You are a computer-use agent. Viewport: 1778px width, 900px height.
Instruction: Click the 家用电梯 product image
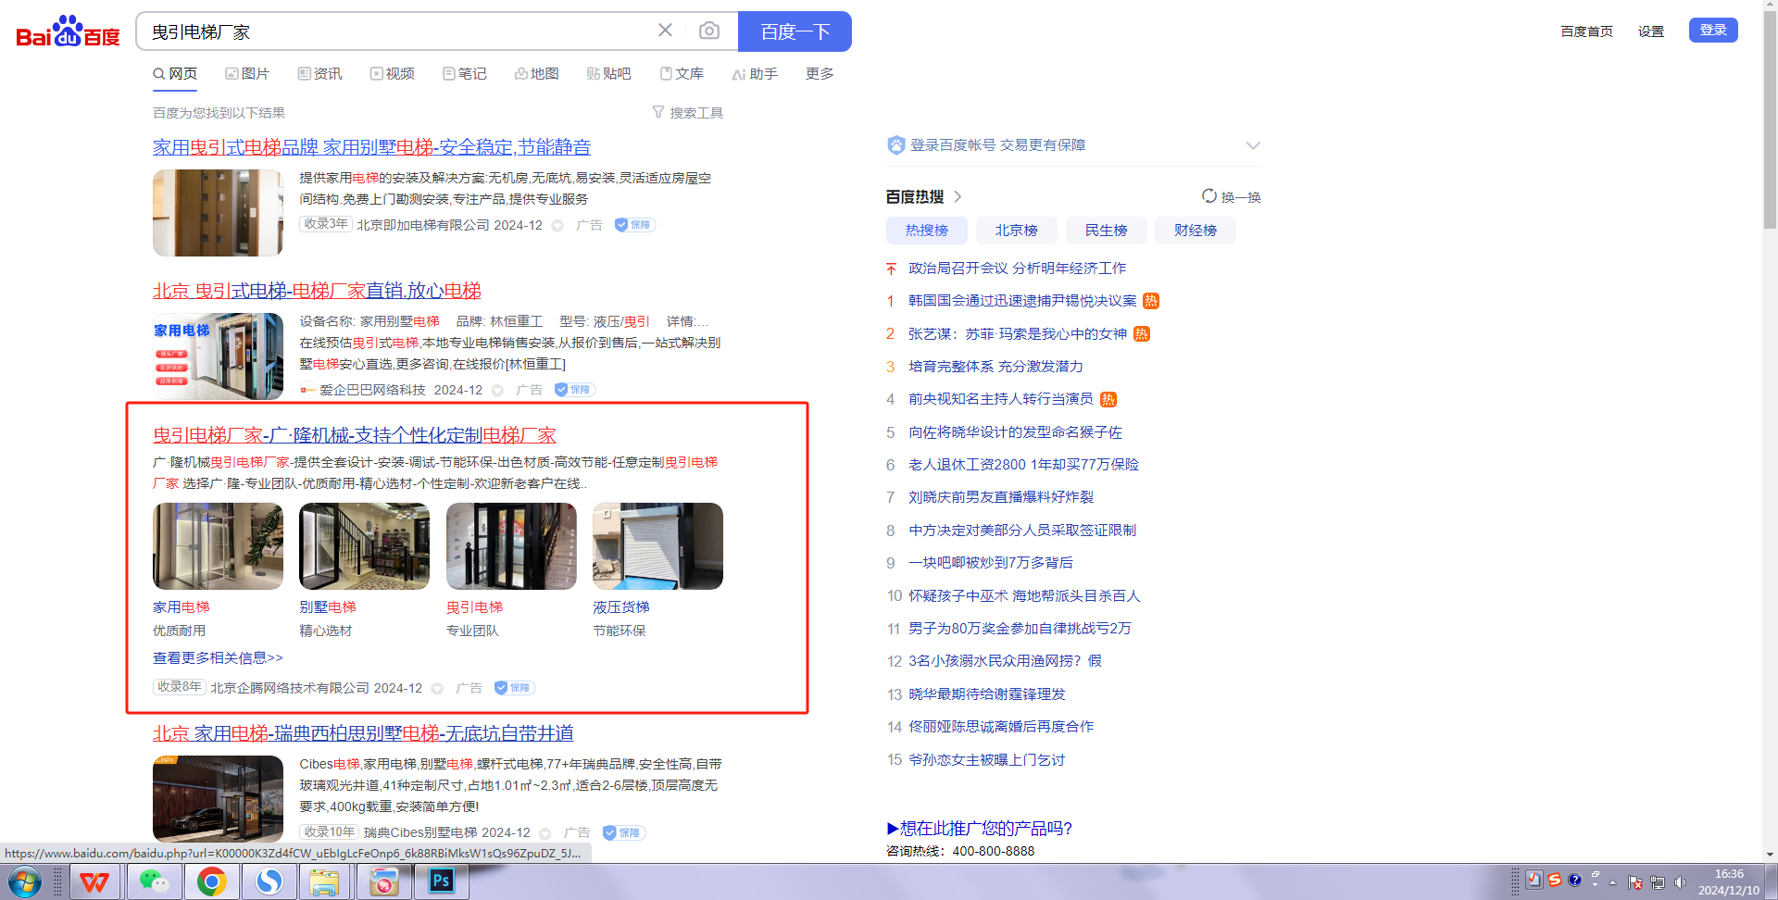pyautogui.click(x=218, y=546)
